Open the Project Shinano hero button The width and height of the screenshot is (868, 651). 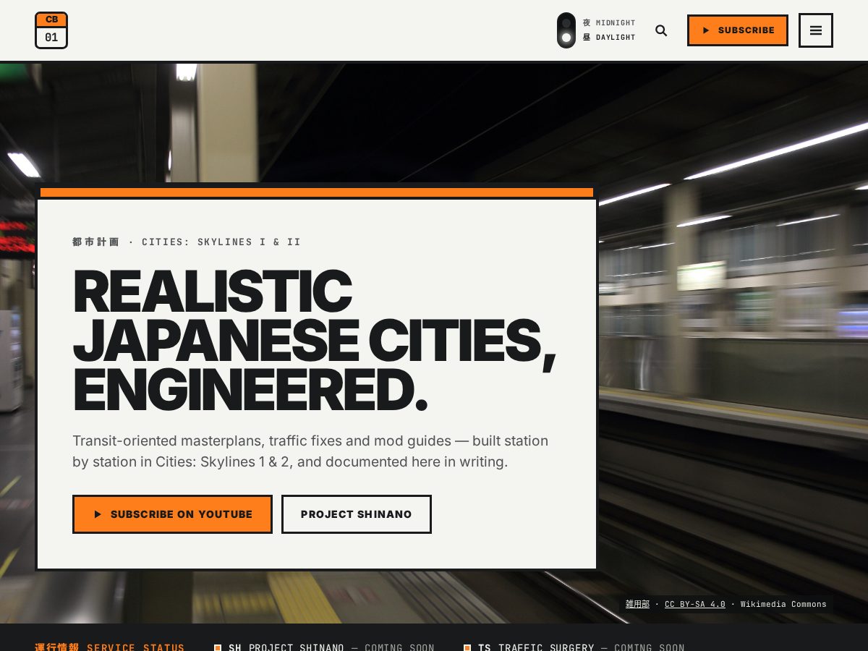click(x=357, y=514)
